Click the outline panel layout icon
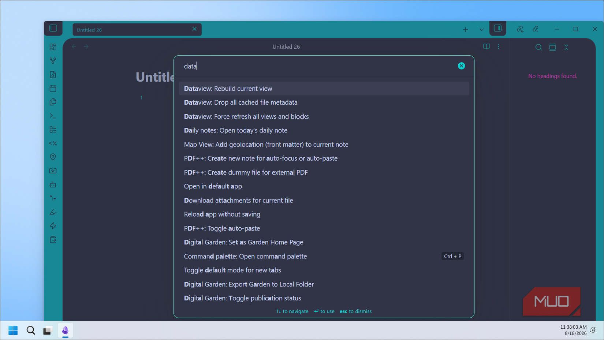 (x=552, y=47)
